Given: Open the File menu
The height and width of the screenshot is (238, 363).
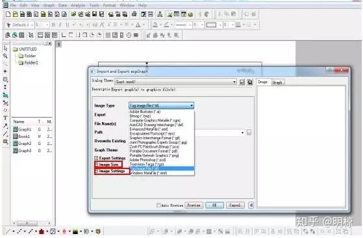Looking at the screenshot, I should (x=13, y=5).
